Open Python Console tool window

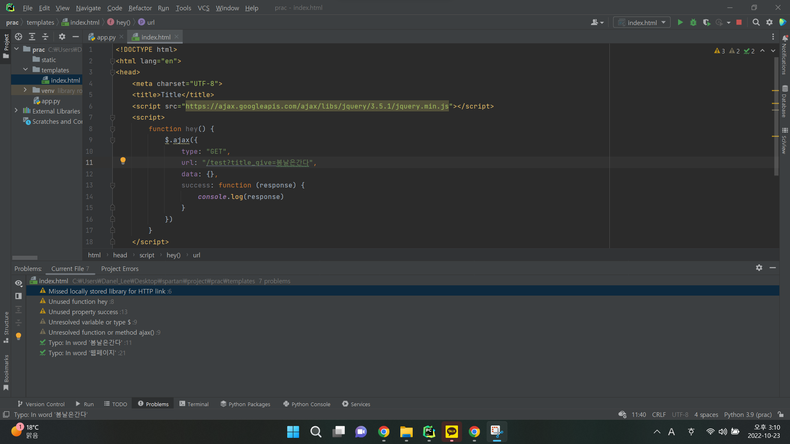tap(307, 404)
